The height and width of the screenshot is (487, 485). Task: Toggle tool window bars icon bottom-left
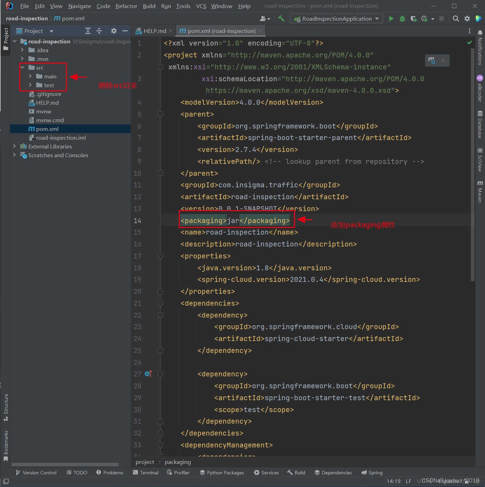pos(6,481)
